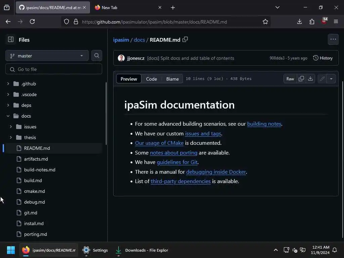This screenshot has height=258, width=344.
Task: Click tracking protection shield icon
Action: point(67,21)
